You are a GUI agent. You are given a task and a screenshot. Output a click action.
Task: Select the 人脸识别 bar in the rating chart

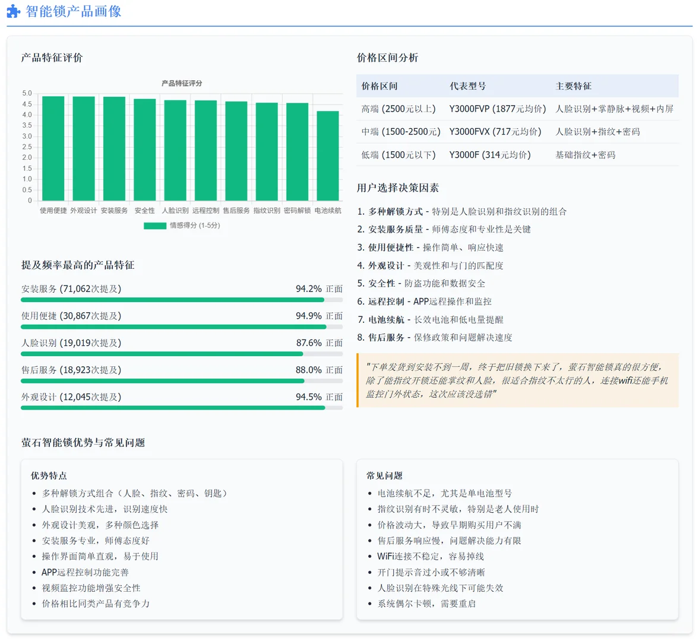pyautogui.click(x=175, y=151)
